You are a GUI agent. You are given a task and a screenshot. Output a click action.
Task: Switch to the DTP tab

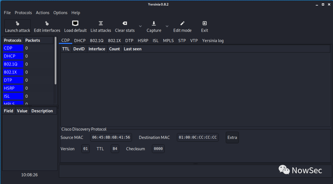click(129, 41)
